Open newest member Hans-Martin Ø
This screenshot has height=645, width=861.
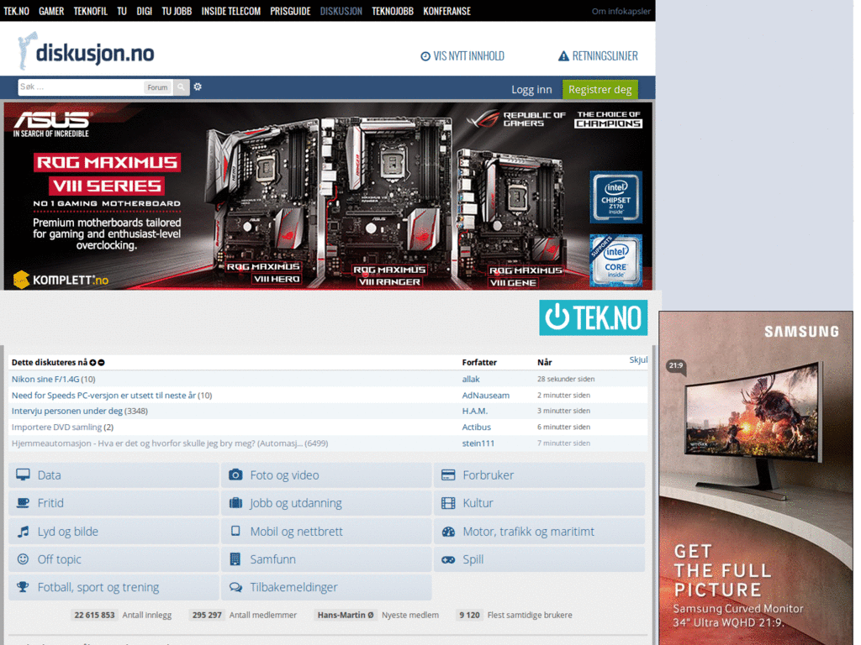coord(346,615)
